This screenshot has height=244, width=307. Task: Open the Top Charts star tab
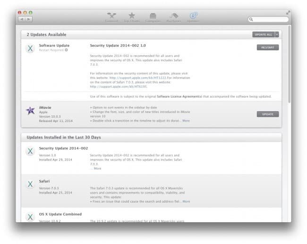tap(132, 17)
